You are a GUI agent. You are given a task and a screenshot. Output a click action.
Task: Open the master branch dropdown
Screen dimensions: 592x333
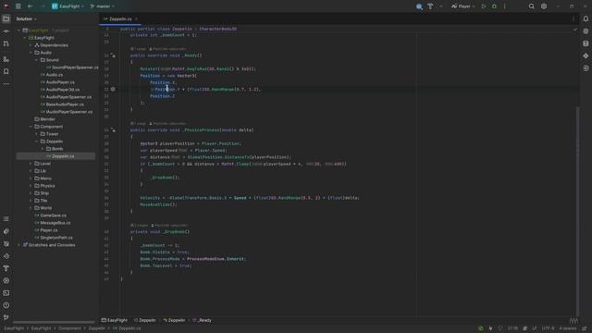click(103, 6)
